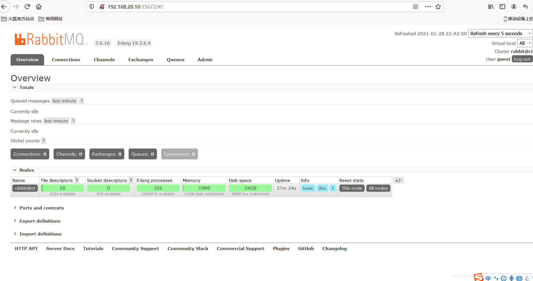Viewport: 533px width, 281px height.
Task: Click the undo arrow toolbar icon
Action: coord(525,7)
